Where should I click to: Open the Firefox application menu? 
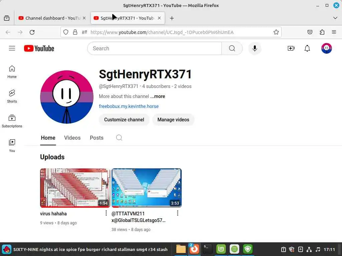pyautogui.click(x=334, y=32)
